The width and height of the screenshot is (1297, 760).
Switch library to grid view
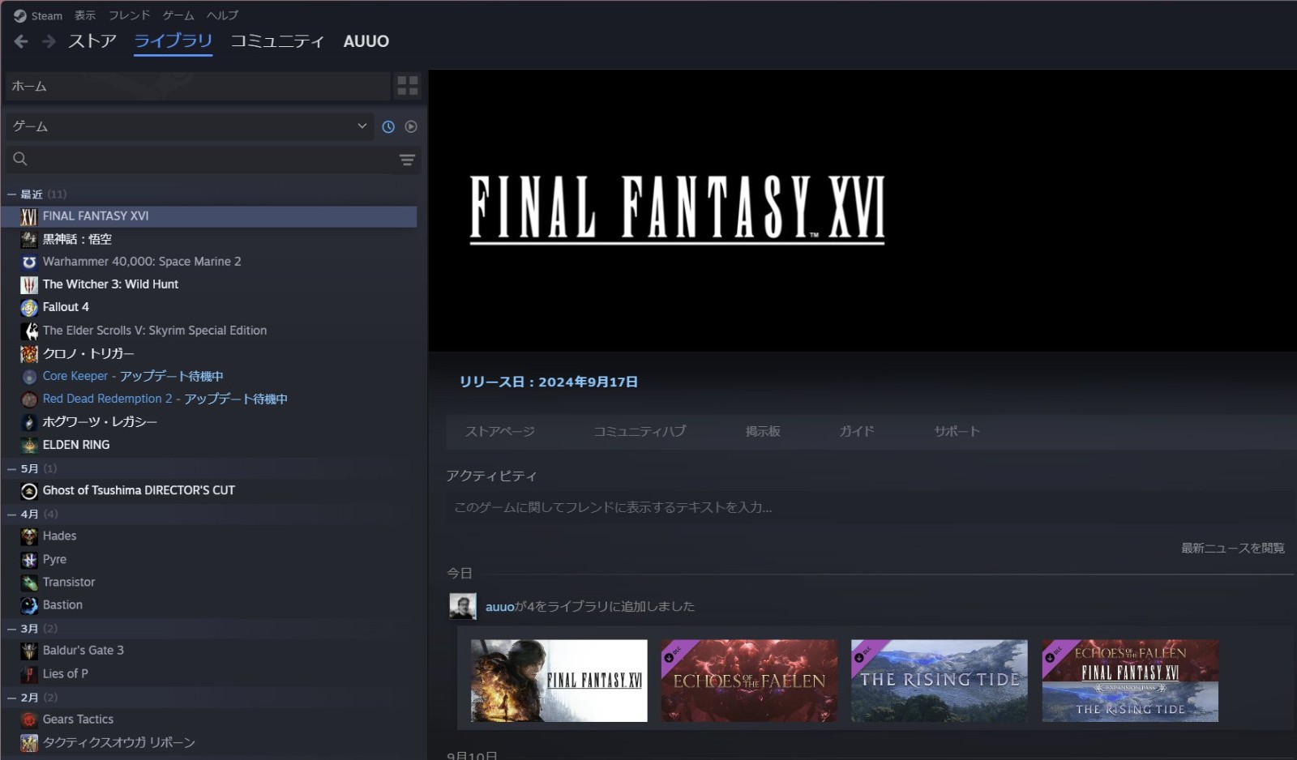(x=408, y=86)
